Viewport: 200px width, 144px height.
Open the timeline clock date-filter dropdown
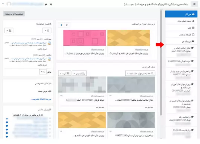click(x=47, y=31)
